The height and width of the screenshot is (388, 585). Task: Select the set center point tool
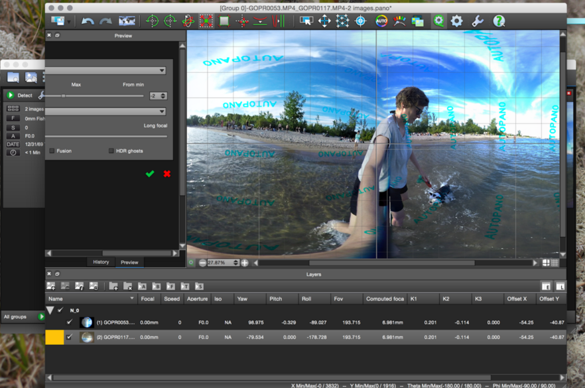click(x=242, y=21)
